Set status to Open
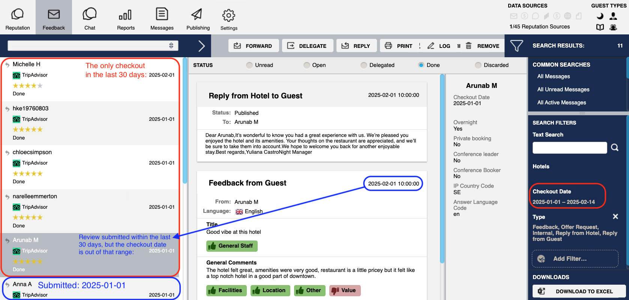This screenshot has width=629, height=300. coord(307,65)
